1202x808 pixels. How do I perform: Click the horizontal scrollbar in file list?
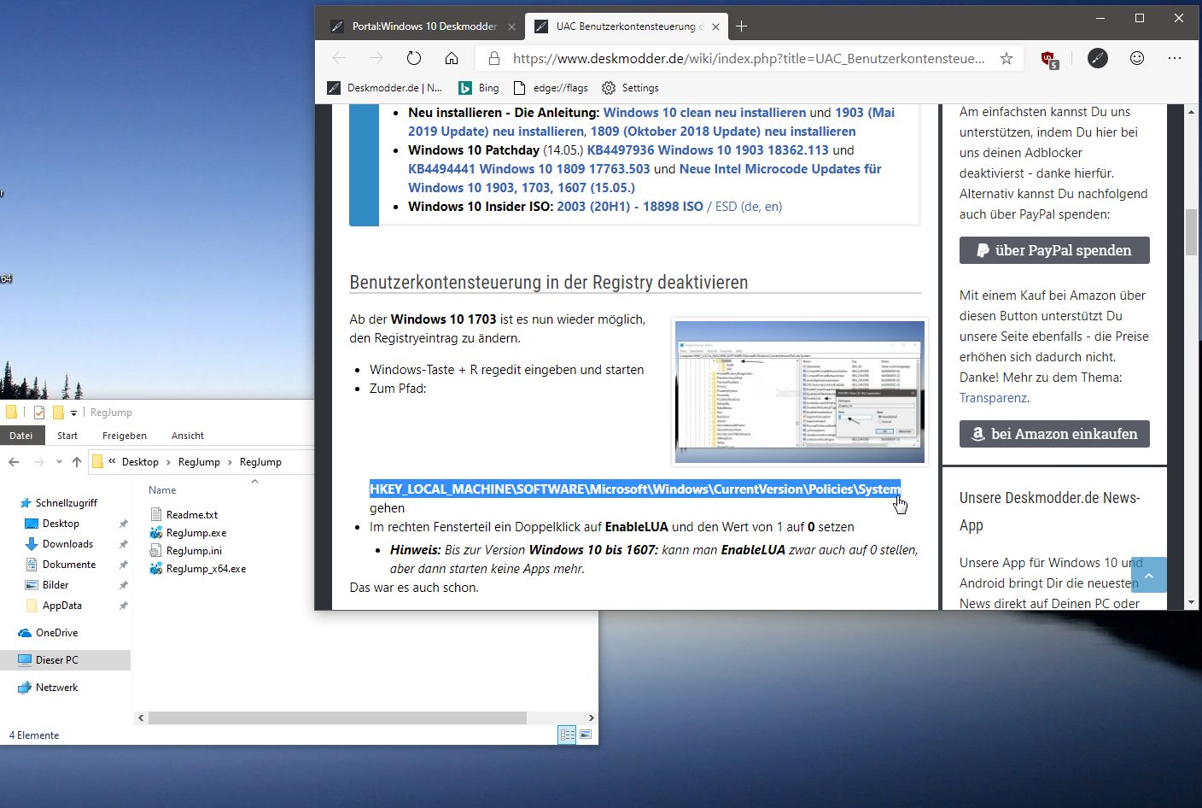coord(337,718)
